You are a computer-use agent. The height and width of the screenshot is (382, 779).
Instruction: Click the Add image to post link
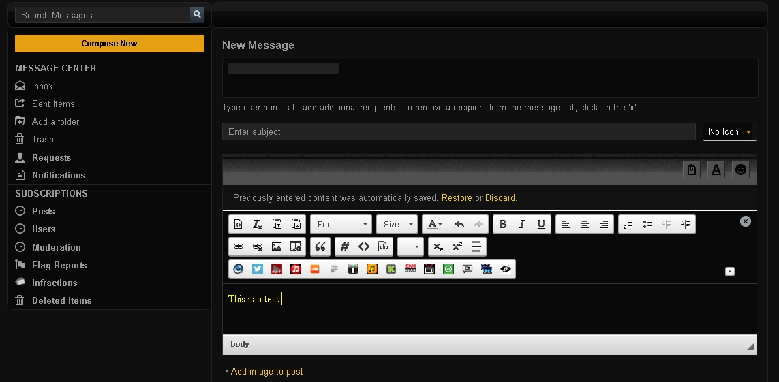click(x=266, y=372)
